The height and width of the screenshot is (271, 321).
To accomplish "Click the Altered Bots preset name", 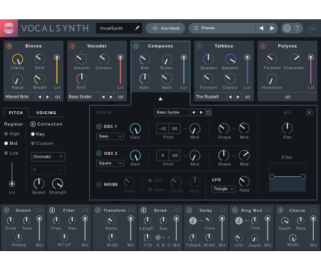I will pyautogui.click(x=17, y=97).
